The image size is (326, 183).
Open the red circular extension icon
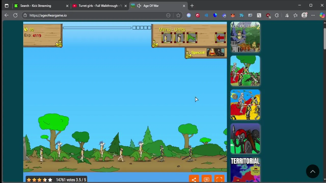[x=198, y=15]
